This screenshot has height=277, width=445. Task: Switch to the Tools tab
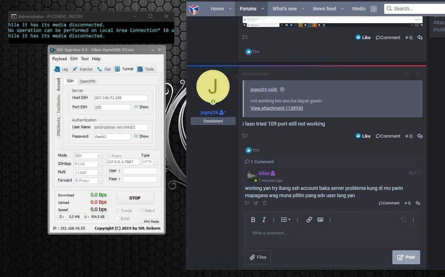(146, 69)
